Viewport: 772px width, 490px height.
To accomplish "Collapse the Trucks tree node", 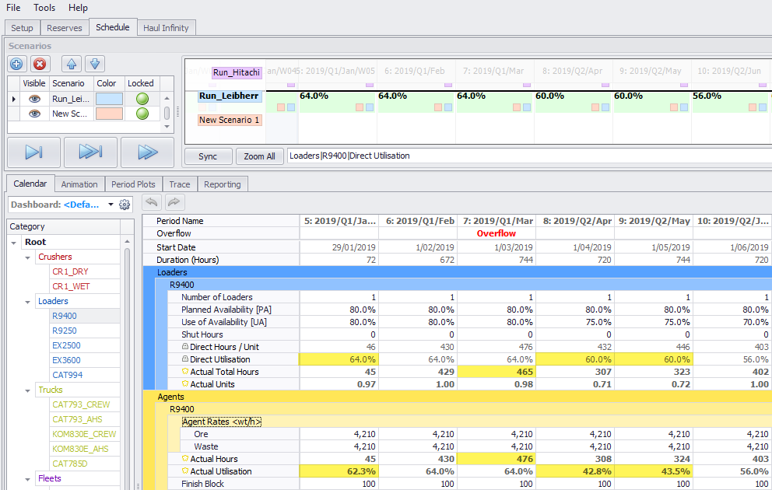I will tap(30, 390).
